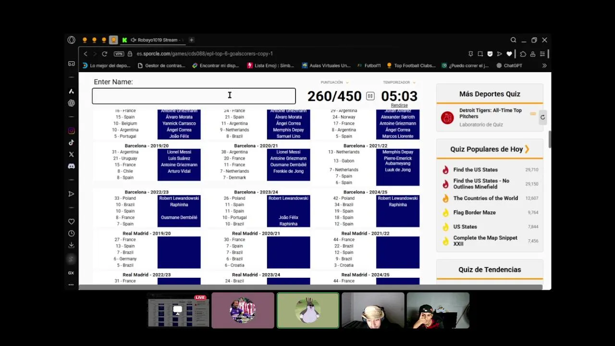Open 'Find the US States' quiz
This screenshot has width=615, height=346.
tap(476, 170)
